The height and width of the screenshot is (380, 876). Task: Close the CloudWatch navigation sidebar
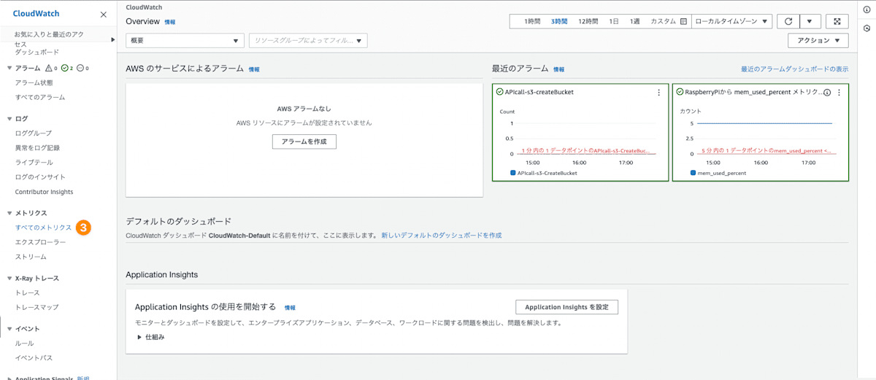[103, 15]
